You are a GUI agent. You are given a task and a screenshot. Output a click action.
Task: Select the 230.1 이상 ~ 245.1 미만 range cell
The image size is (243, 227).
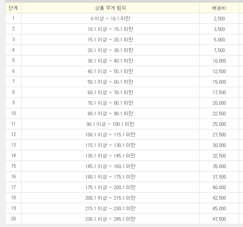(110, 219)
